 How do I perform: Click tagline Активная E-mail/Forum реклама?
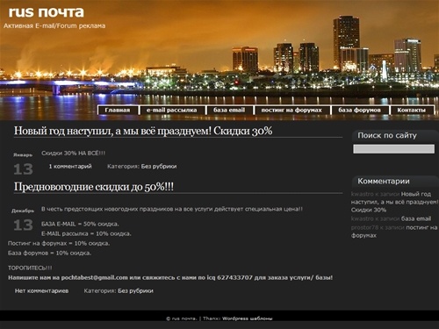(x=54, y=25)
